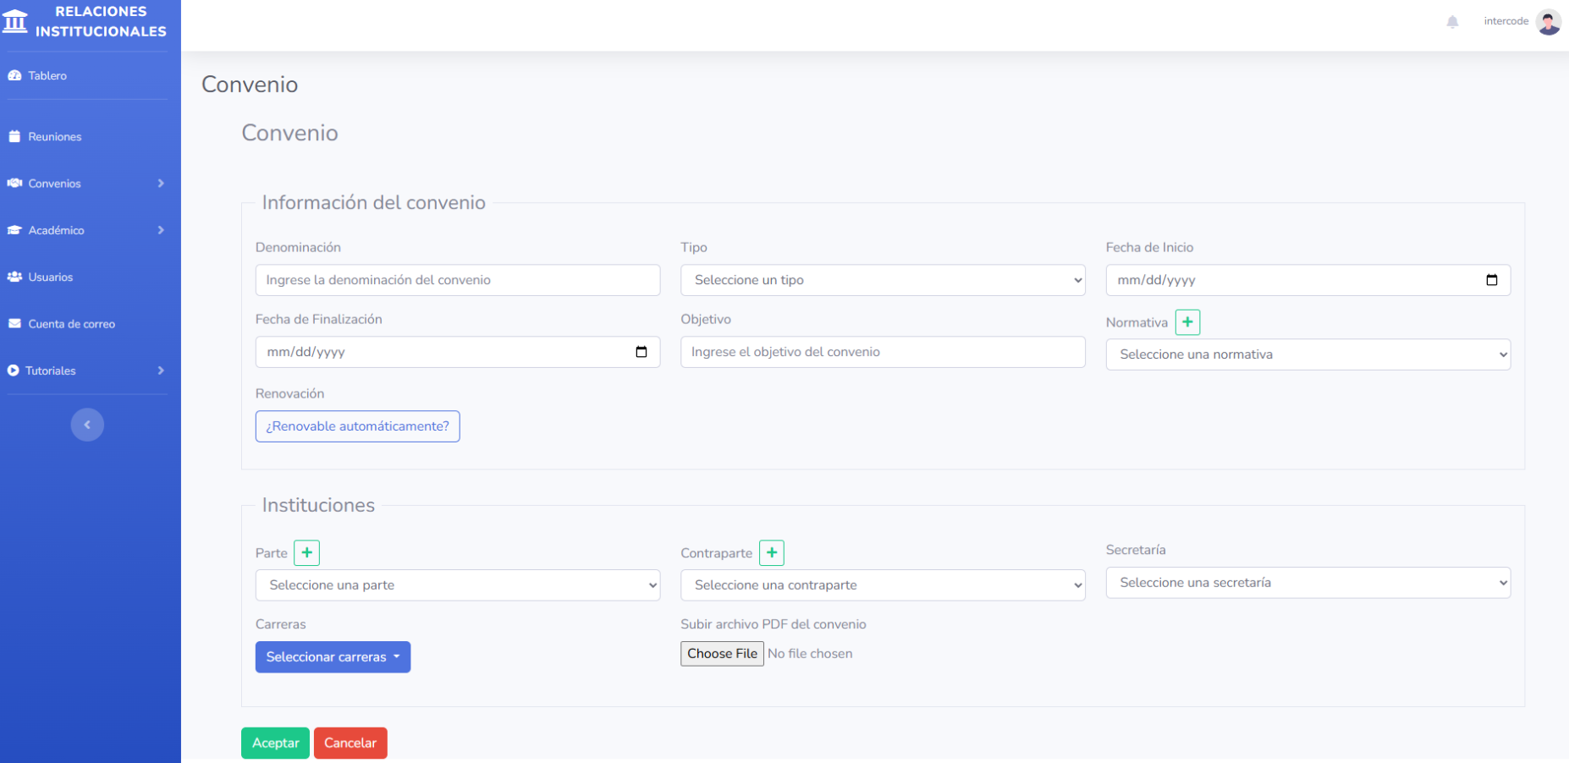Click the Denominación text field

pos(457,280)
